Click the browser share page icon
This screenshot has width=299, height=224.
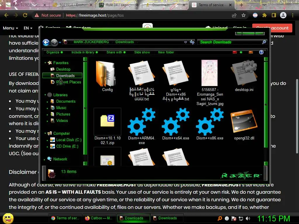click(234, 15)
